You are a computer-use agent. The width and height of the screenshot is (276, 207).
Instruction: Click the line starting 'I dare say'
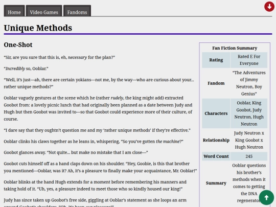tap(97, 130)
